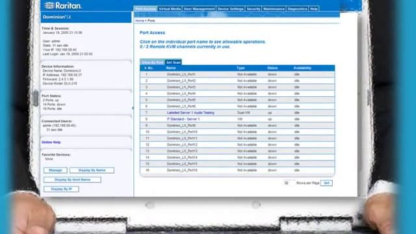Image resolution: width=416 pixels, height=234 pixels.
Task: Click the Connected Users heading
Action: 57,121
